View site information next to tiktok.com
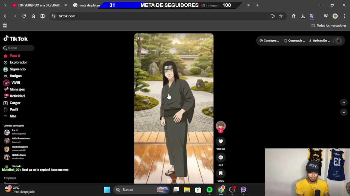The width and height of the screenshot is (350, 196). (53, 16)
